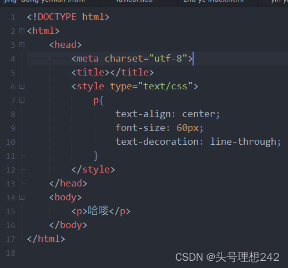Click the opening <body> tag
Screen dimensions: 288x268
coord(65,198)
